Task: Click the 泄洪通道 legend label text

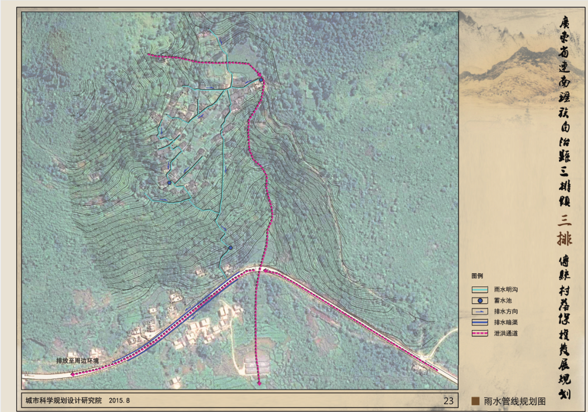Action: (x=504, y=334)
